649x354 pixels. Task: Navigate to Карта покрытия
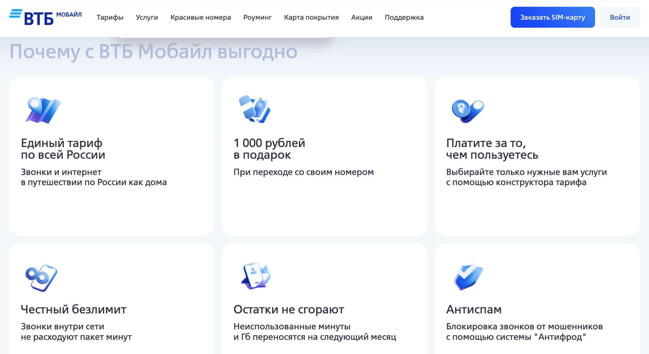311,17
